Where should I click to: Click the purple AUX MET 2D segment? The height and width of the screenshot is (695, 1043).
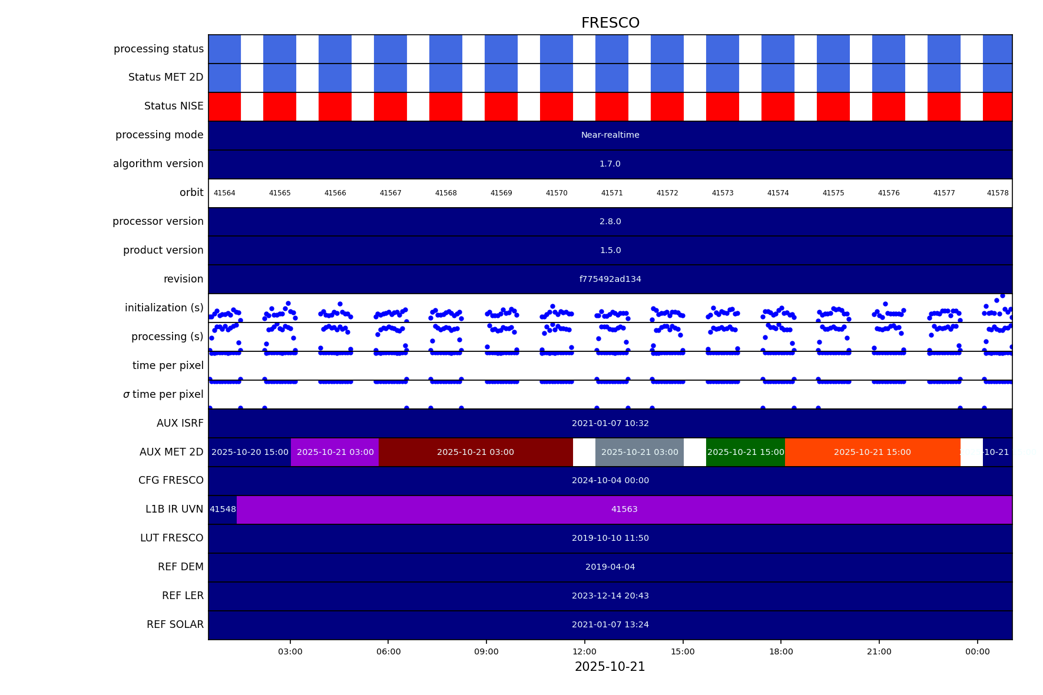tap(335, 453)
